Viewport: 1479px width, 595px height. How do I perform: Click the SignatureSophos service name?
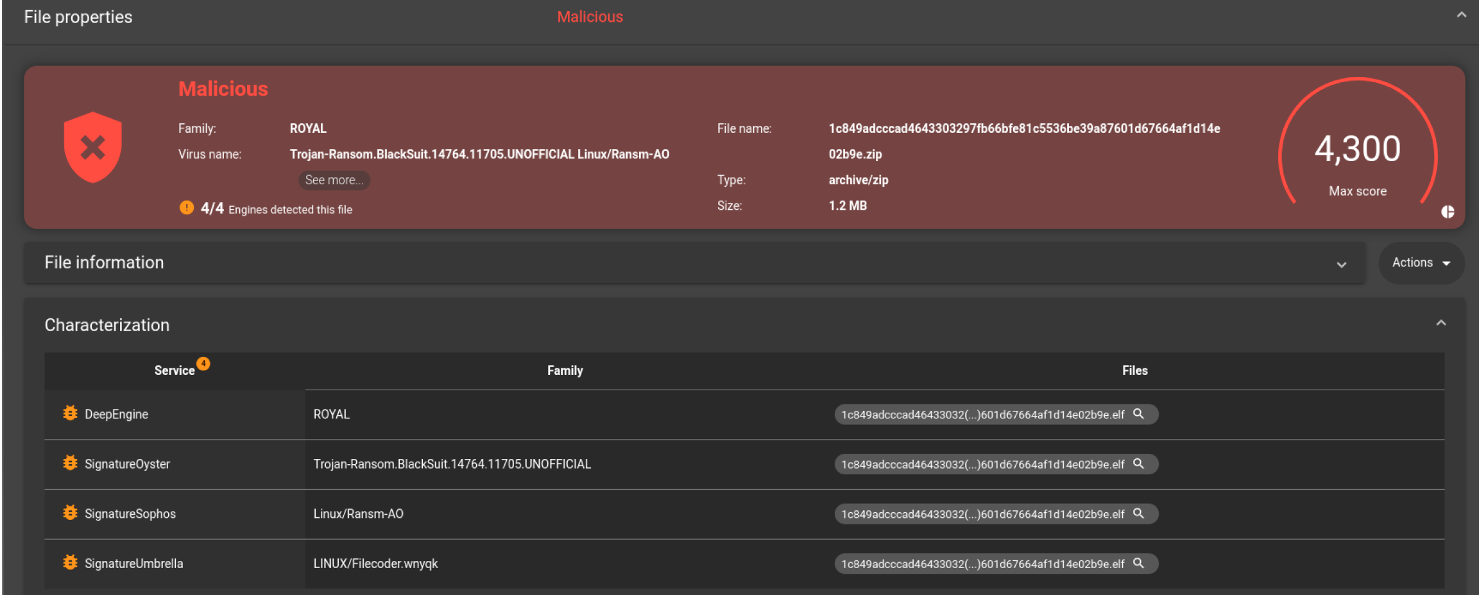click(x=130, y=513)
